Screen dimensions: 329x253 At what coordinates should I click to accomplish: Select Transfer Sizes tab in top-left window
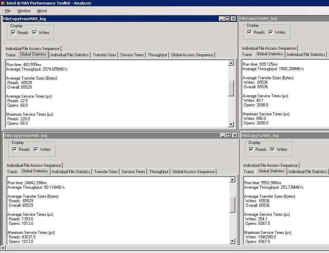coord(105,55)
